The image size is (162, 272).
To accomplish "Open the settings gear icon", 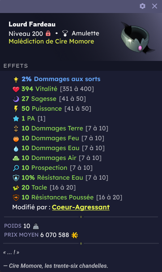I will (142, 6).
